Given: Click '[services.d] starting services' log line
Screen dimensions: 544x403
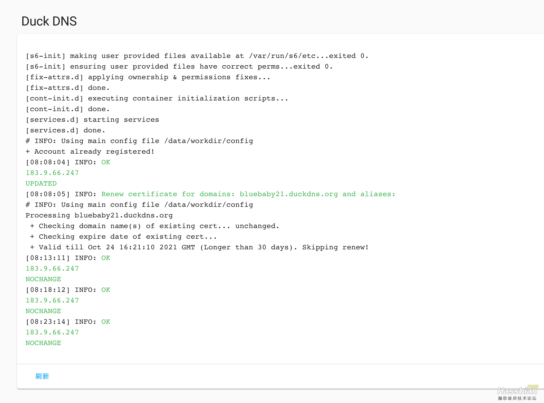Looking at the screenshot, I should pyautogui.click(x=92, y=120).
